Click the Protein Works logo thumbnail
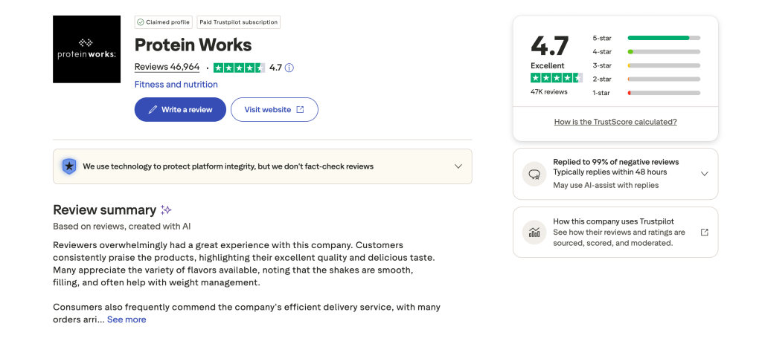The height and width of the screenshot is (338, 762). pyautogui.click(x=86, y=49)
